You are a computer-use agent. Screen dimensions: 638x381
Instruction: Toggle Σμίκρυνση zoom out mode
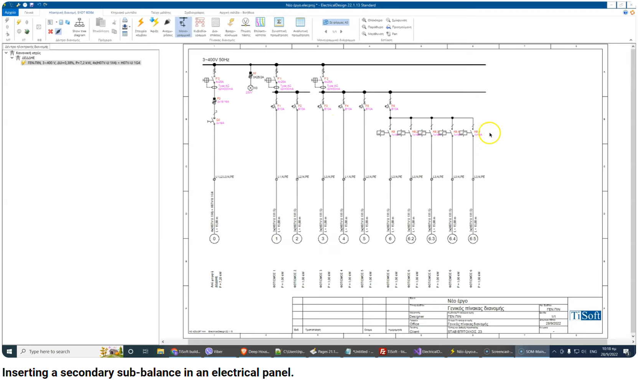pos(398,20)
